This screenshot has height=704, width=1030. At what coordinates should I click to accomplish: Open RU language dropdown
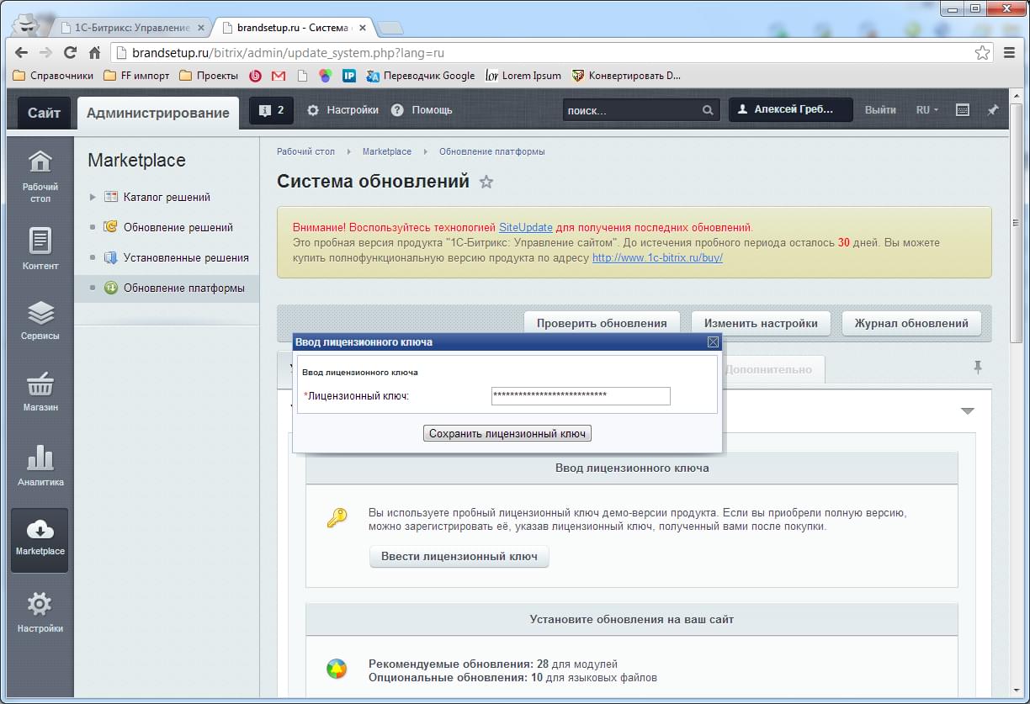click(926, 110)
